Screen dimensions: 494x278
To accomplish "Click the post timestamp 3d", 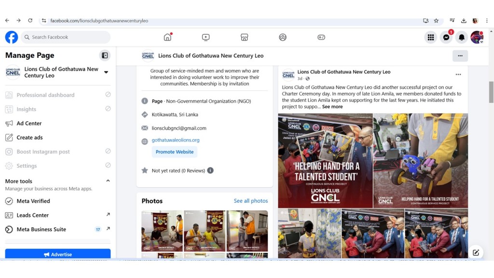I will click(x=300, y=79).
